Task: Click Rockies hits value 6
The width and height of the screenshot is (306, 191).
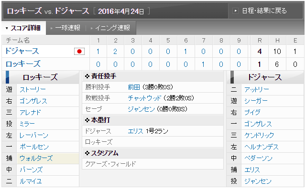Action: click(277, 64)
